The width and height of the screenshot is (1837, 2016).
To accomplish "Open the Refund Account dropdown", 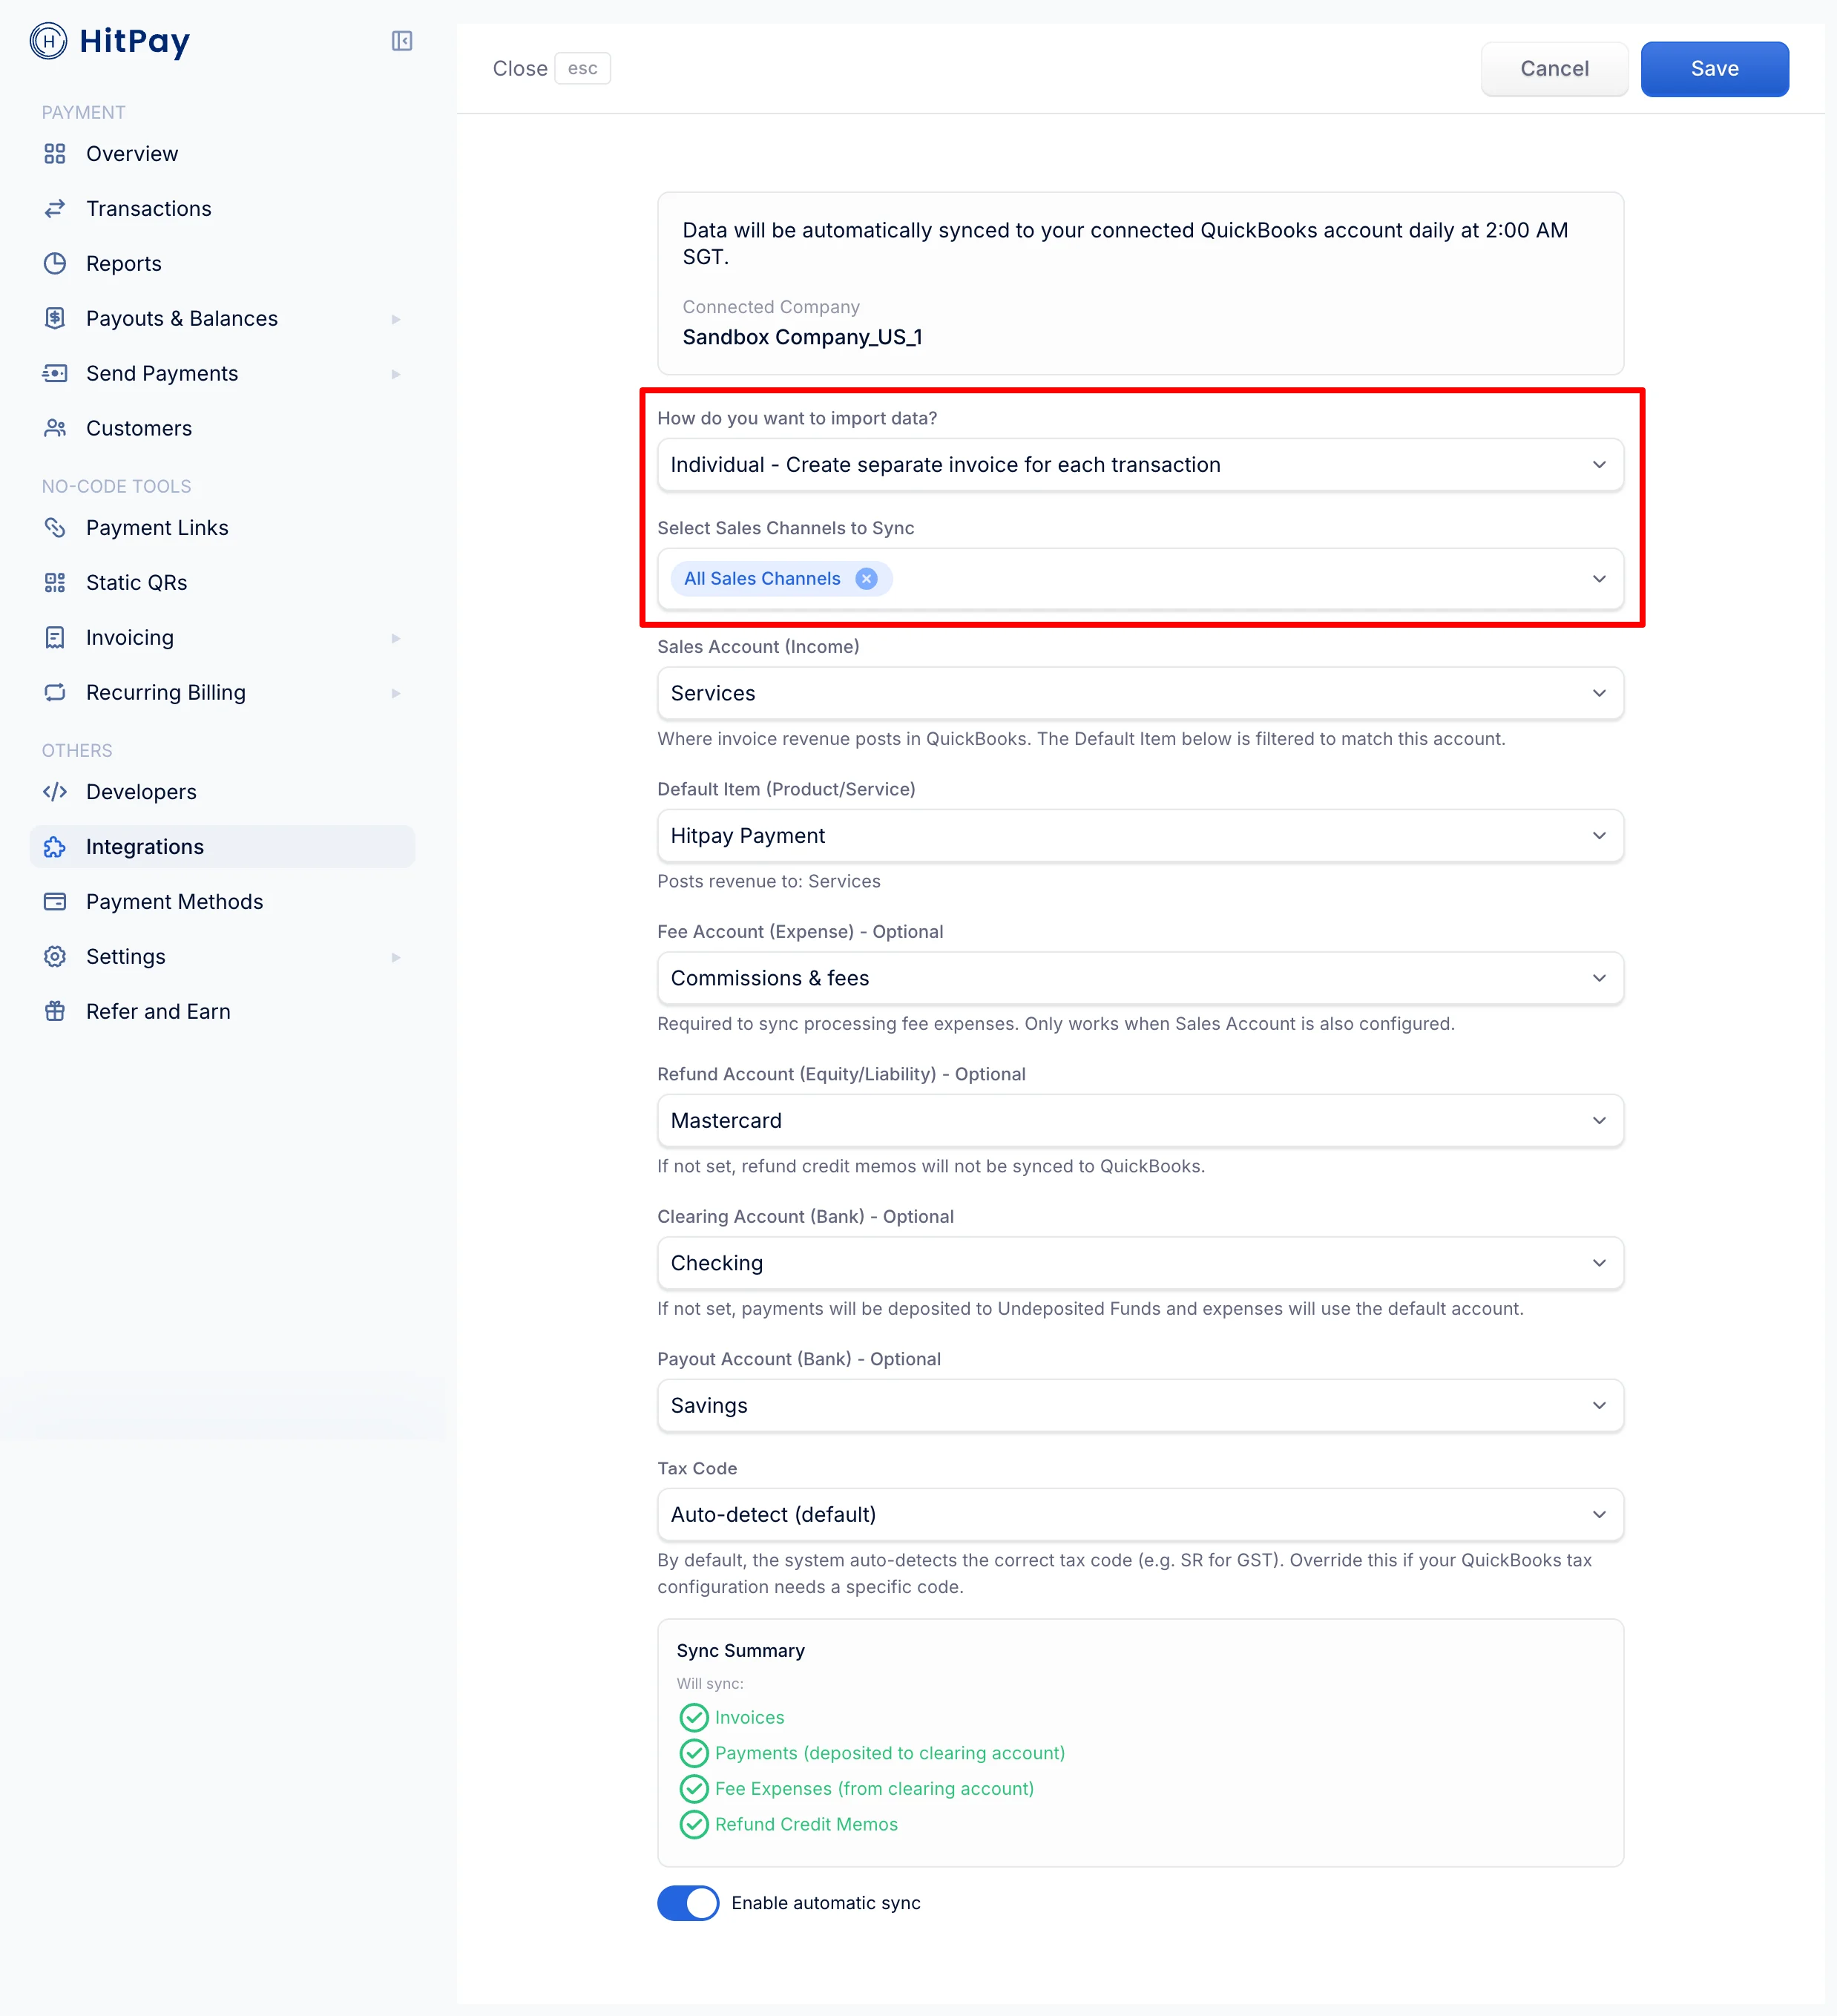I will click(x=1140, y=1121).
